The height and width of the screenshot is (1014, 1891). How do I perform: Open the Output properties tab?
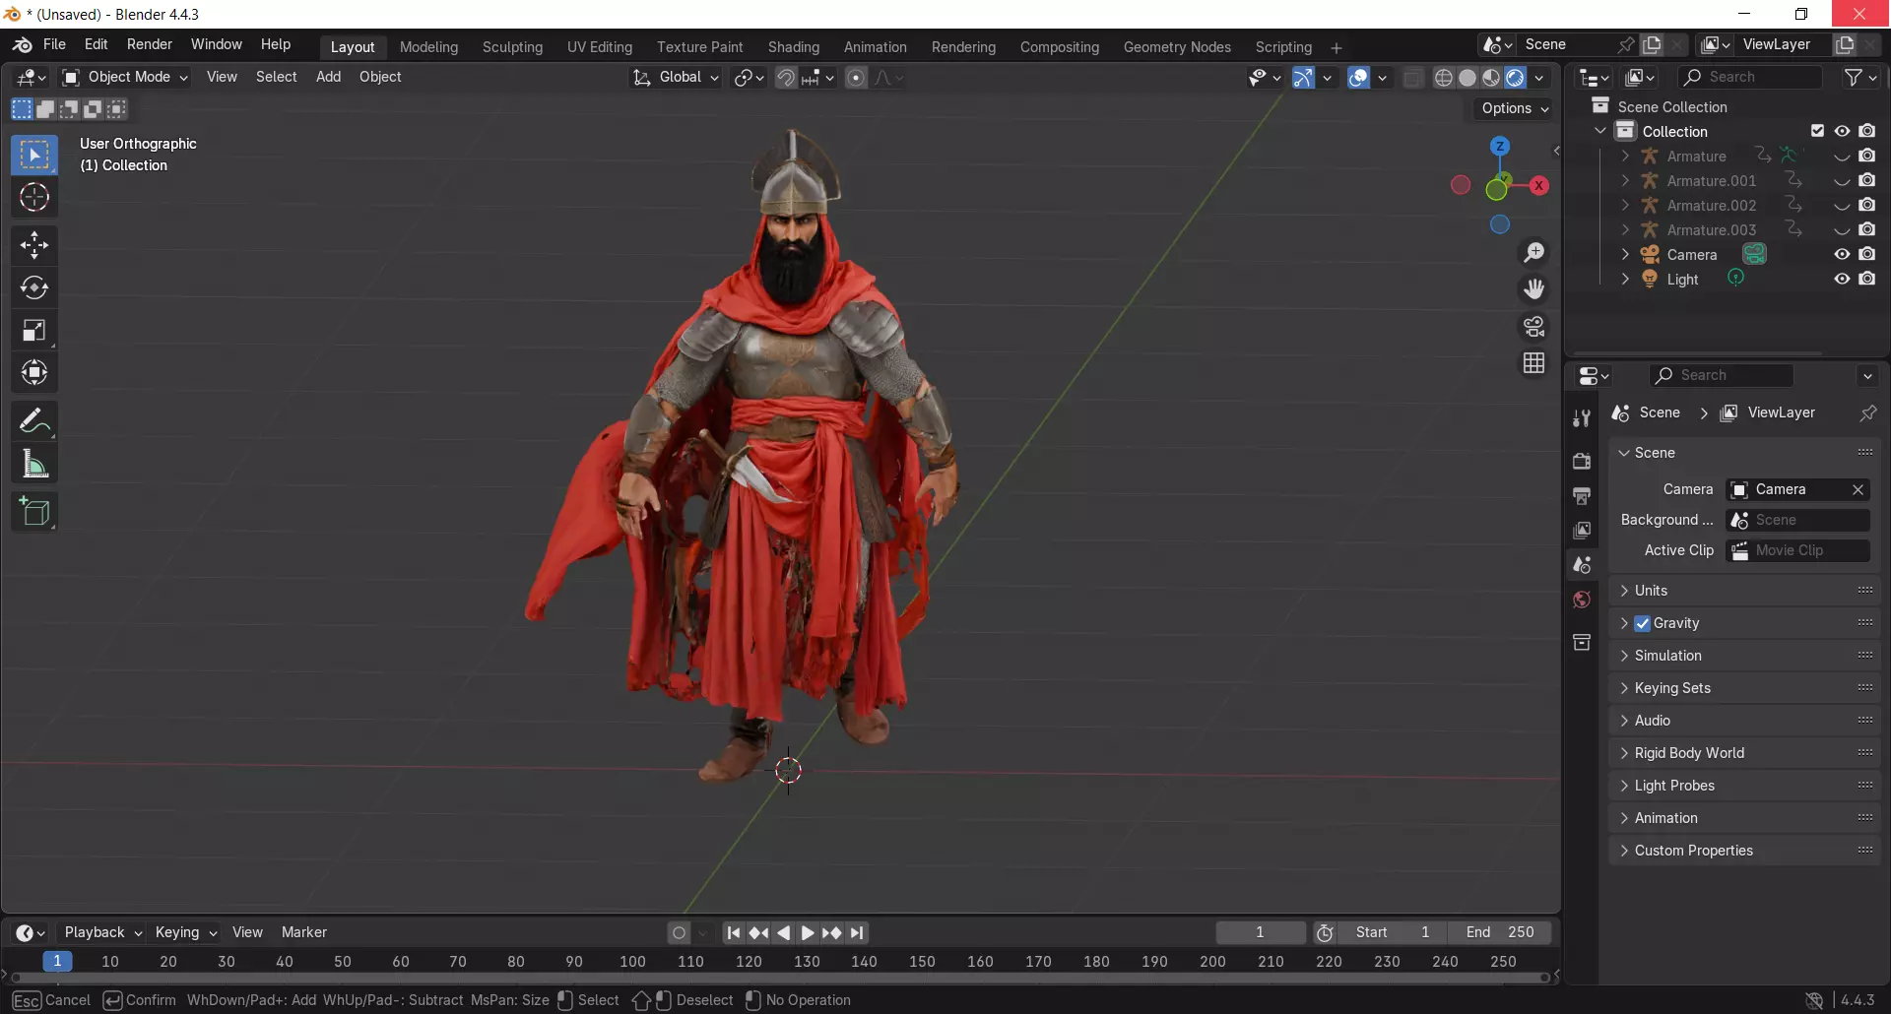click(x=1582, y=495)
